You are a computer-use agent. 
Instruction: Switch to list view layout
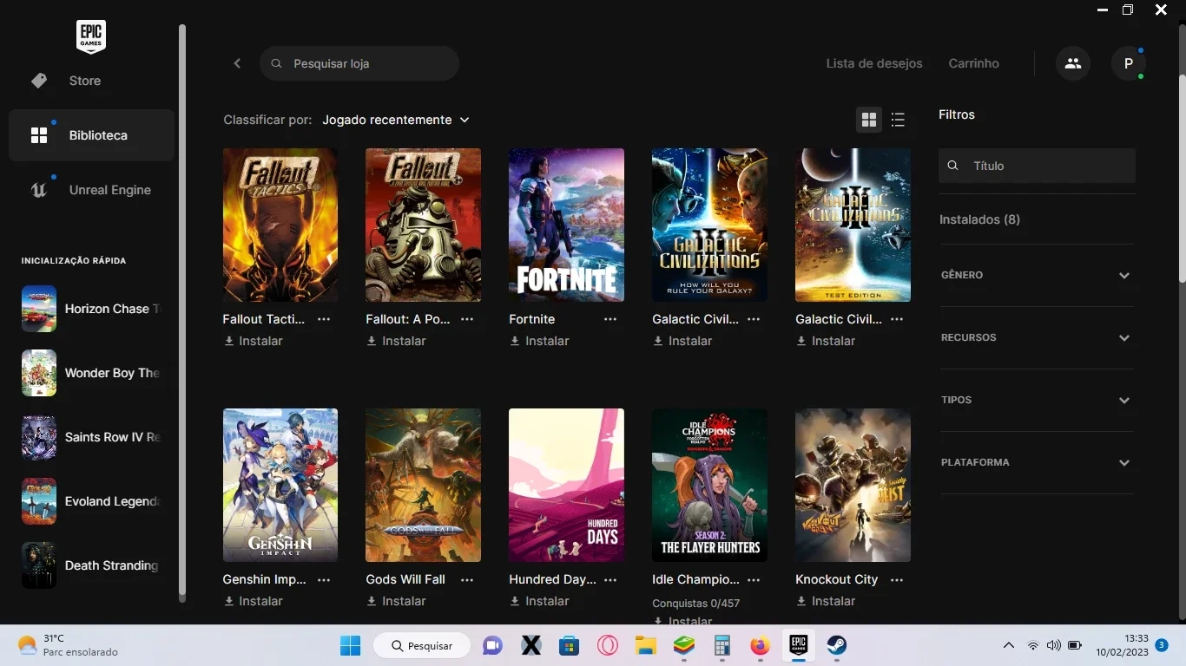point(898,121)
